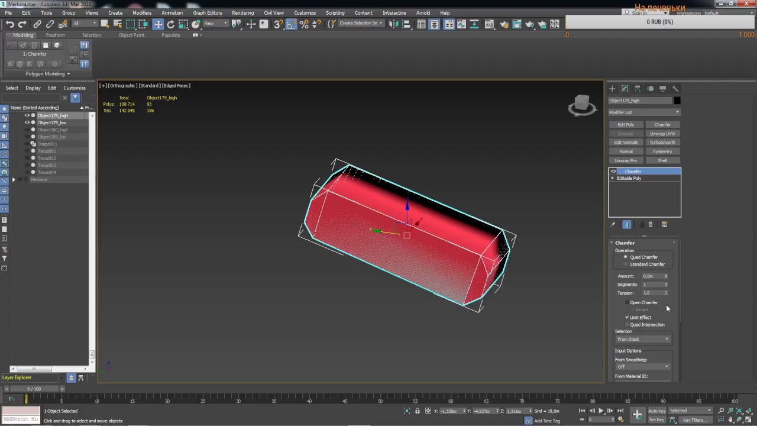This screenshot has width=757, height=426.
Task: Switch to the Create command panel
Action: [x=612, y=89]
